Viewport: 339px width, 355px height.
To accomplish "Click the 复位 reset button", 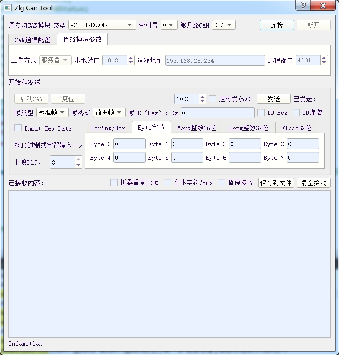I will (68, 99).
